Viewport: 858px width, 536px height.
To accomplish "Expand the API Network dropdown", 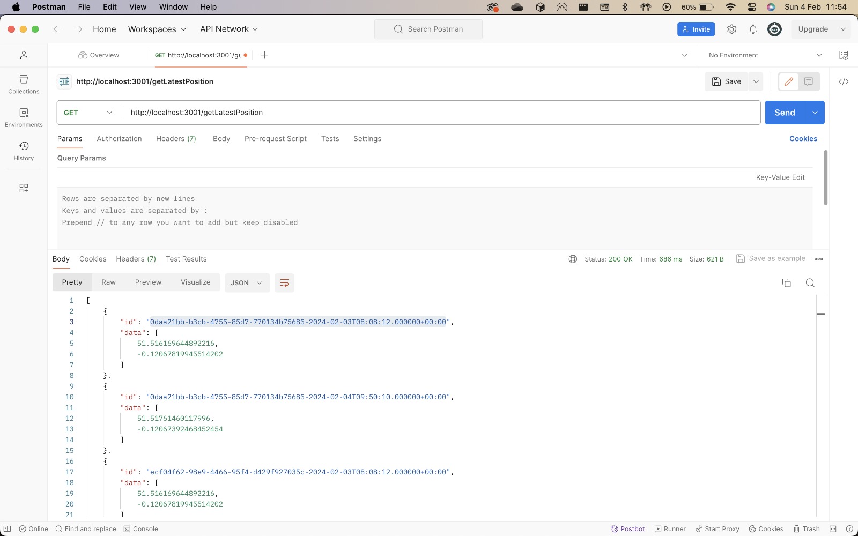I will [229, 29].
